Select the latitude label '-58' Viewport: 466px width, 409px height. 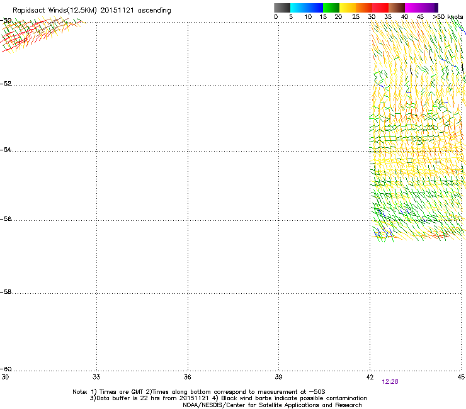pos(6,292)
